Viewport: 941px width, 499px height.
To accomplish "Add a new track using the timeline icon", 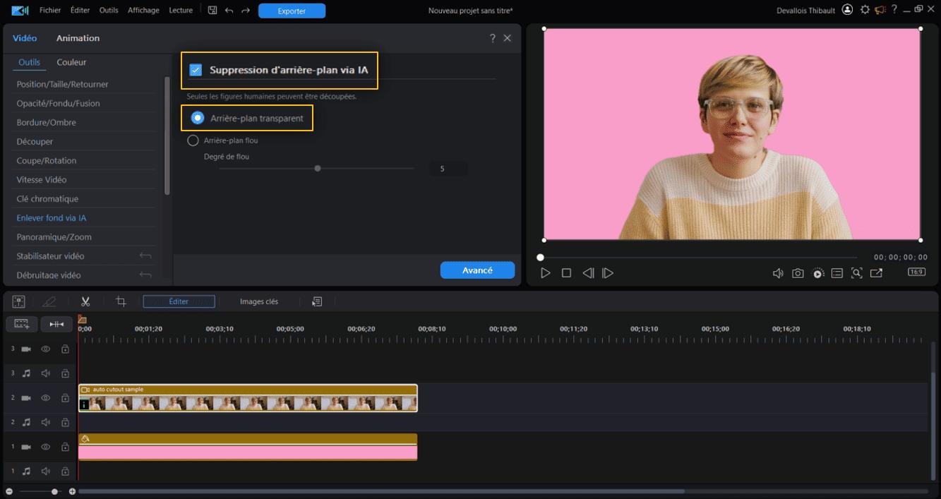I will 21,324.
